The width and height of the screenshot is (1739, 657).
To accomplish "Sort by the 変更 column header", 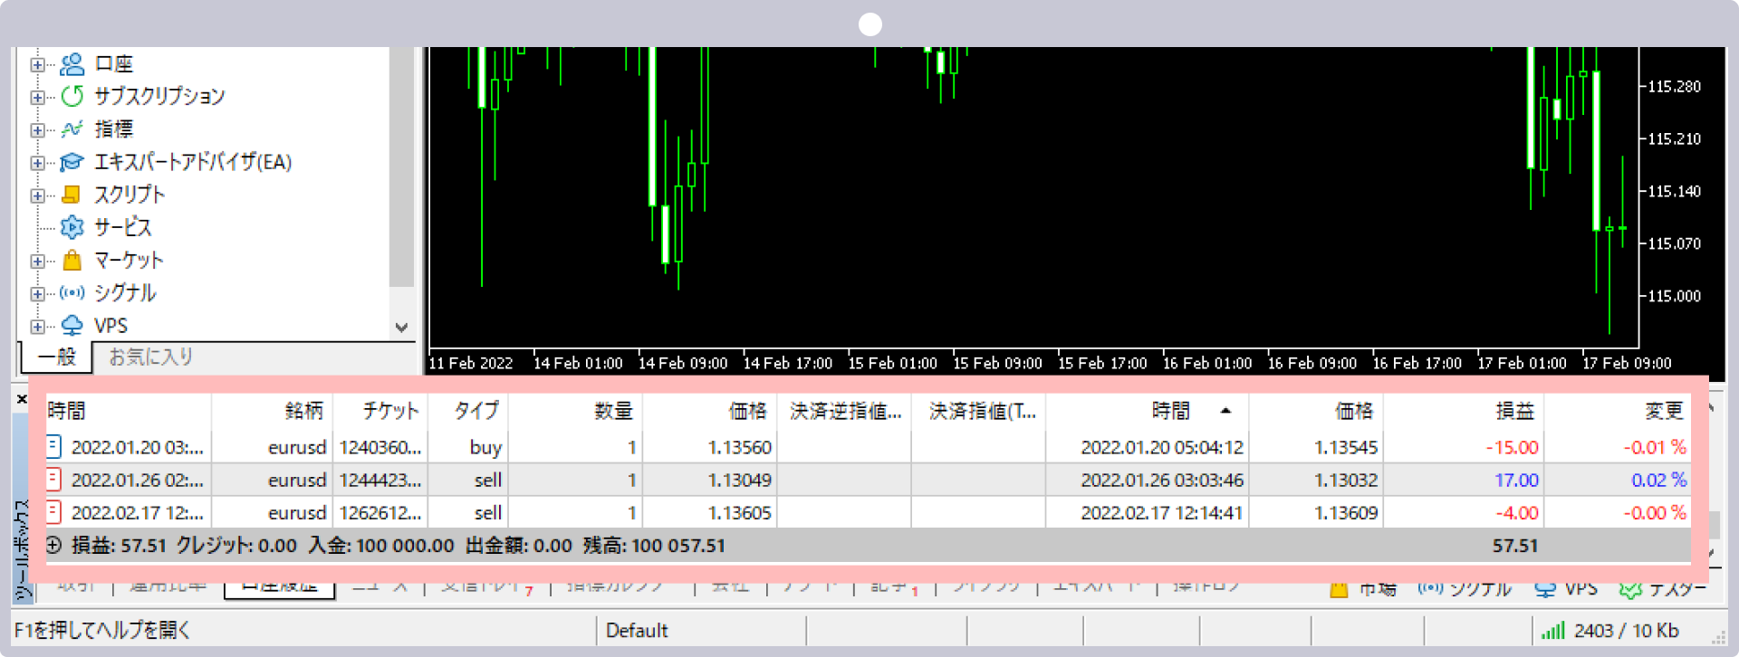I will (1619, 411).
